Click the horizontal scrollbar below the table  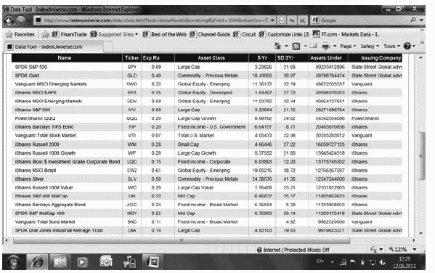point(182,240)
